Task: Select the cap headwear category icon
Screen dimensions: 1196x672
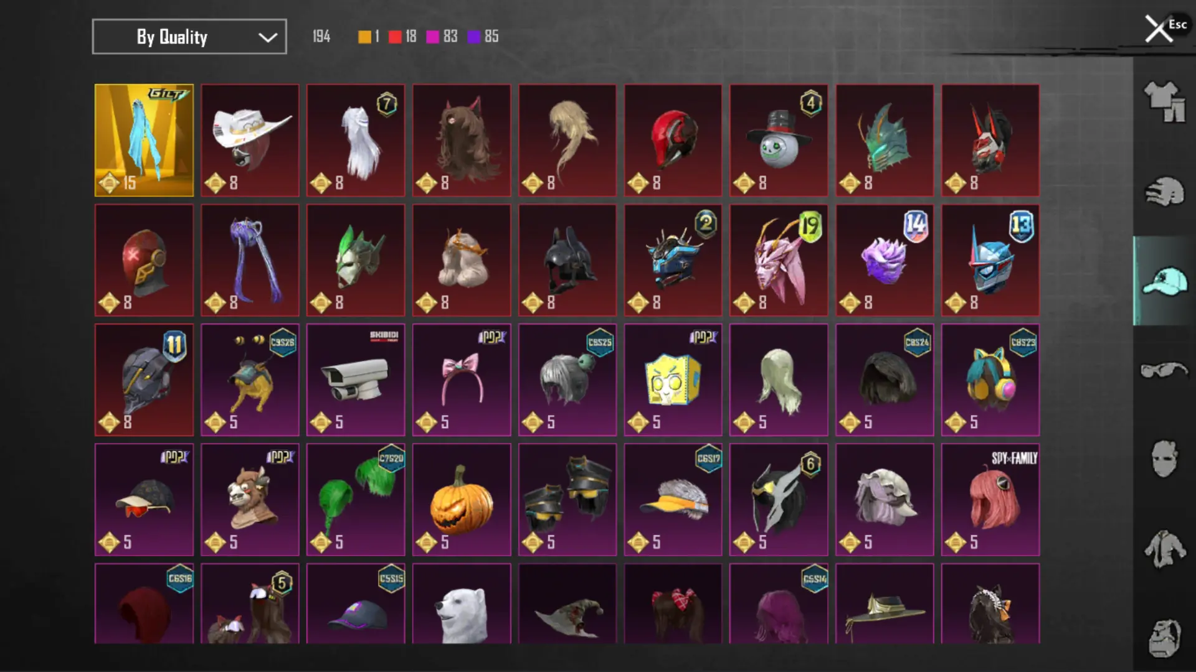Action: coord(1164,281)
